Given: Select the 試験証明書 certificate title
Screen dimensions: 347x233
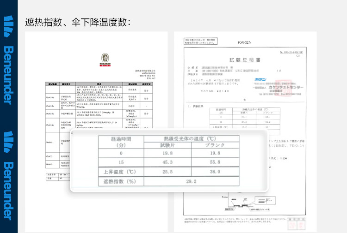Looking at the screenshot, I should (x=245, y=60).
